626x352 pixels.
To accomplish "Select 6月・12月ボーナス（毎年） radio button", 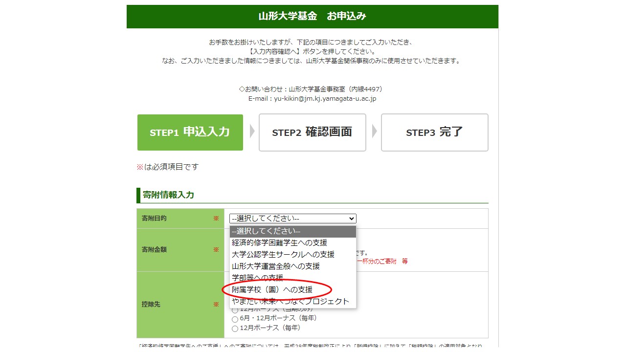I will (235, 319).
